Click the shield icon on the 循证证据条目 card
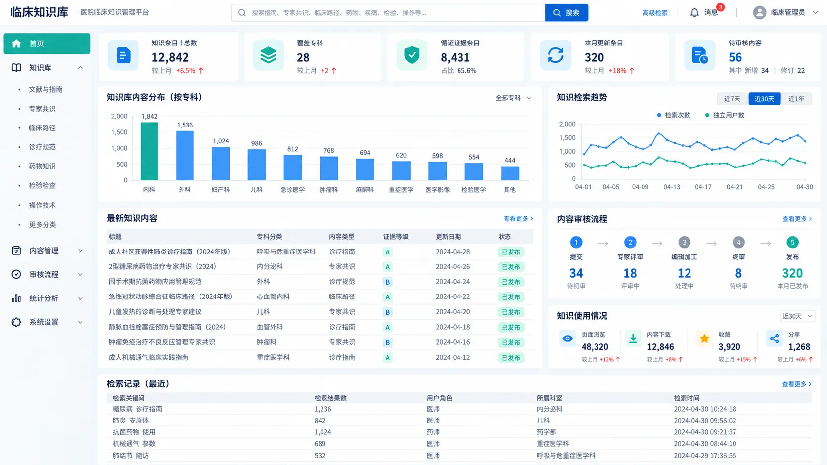 412,55
